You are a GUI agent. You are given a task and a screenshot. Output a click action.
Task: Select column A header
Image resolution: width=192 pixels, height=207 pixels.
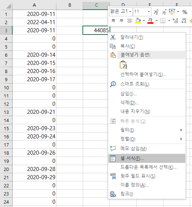pyautogui.click(x=35, y=5)
